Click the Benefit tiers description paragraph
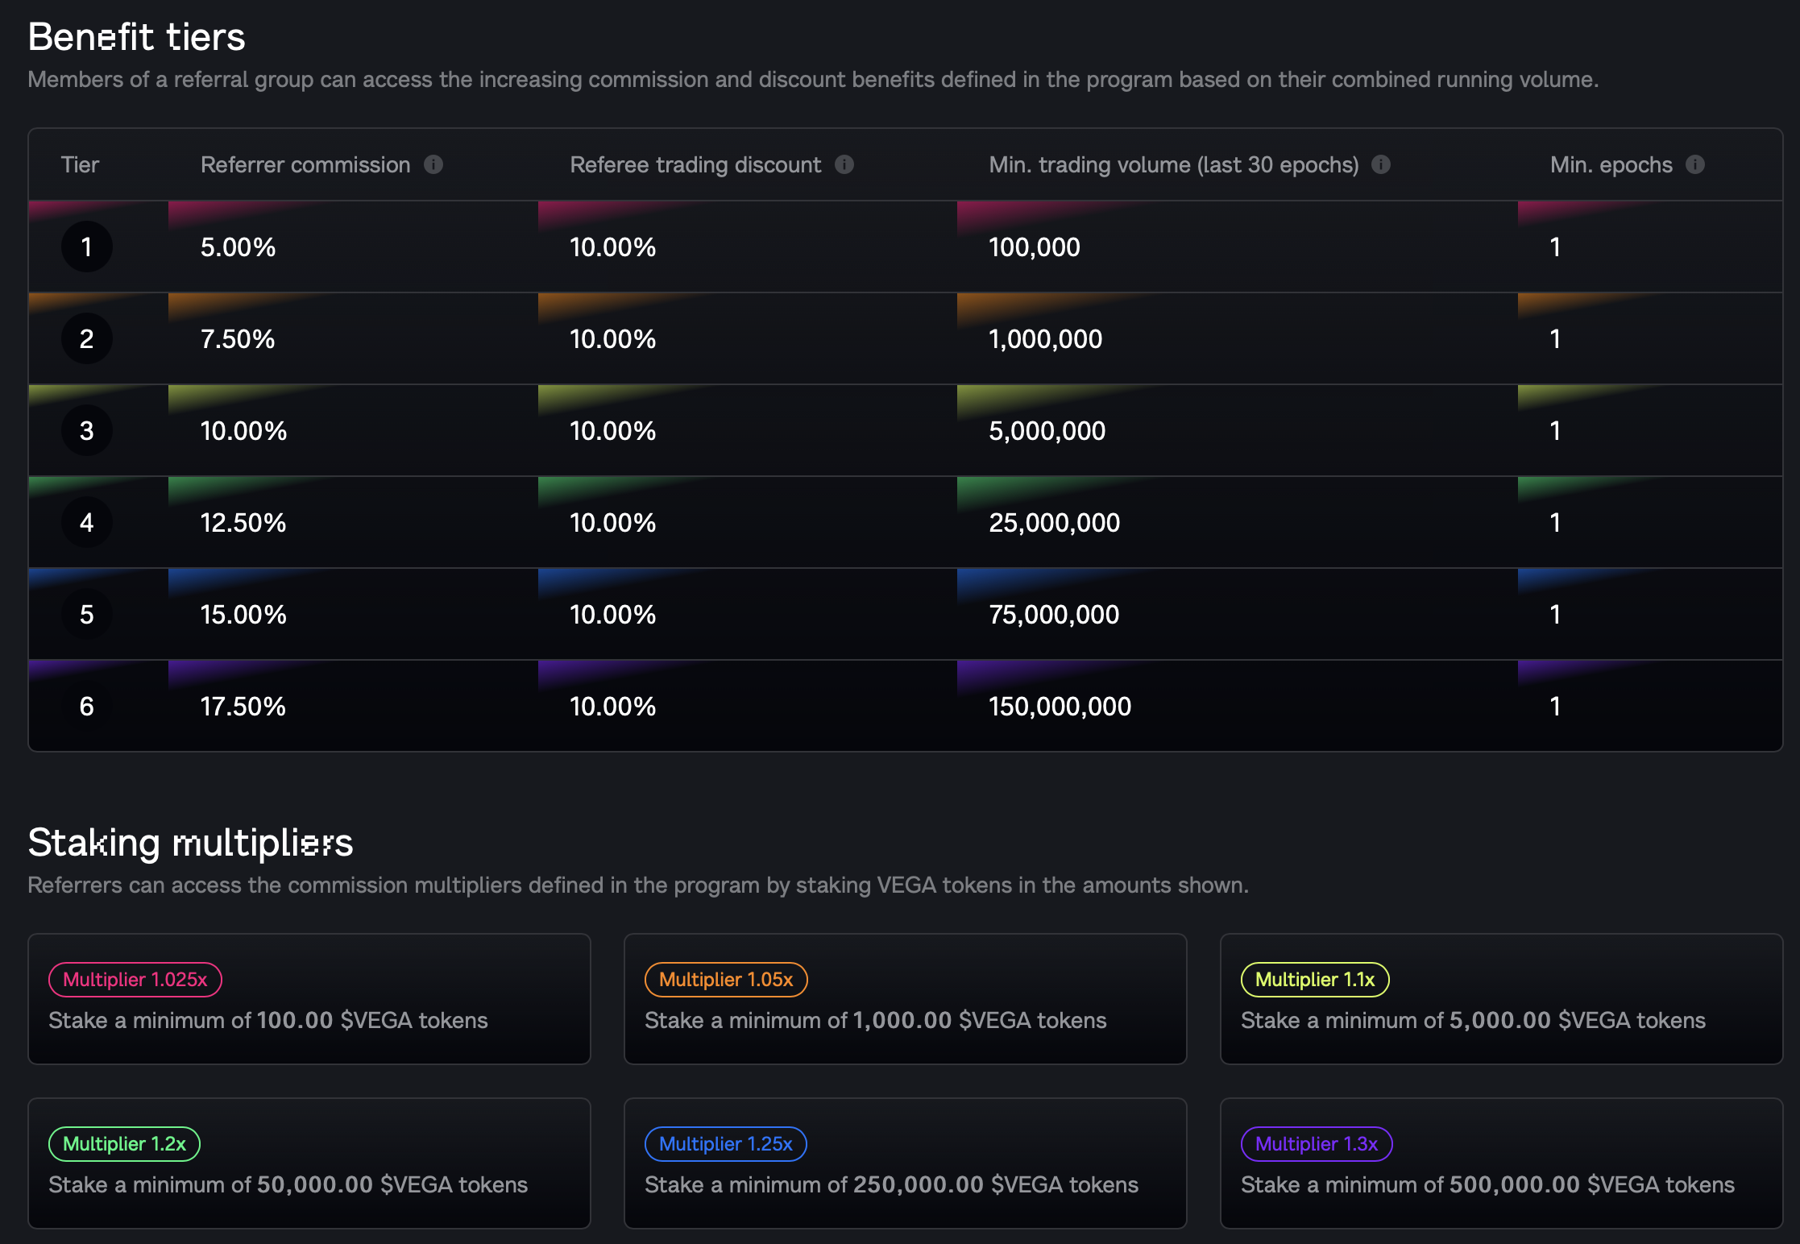The image size is (1800, 1244). point(814,79)
